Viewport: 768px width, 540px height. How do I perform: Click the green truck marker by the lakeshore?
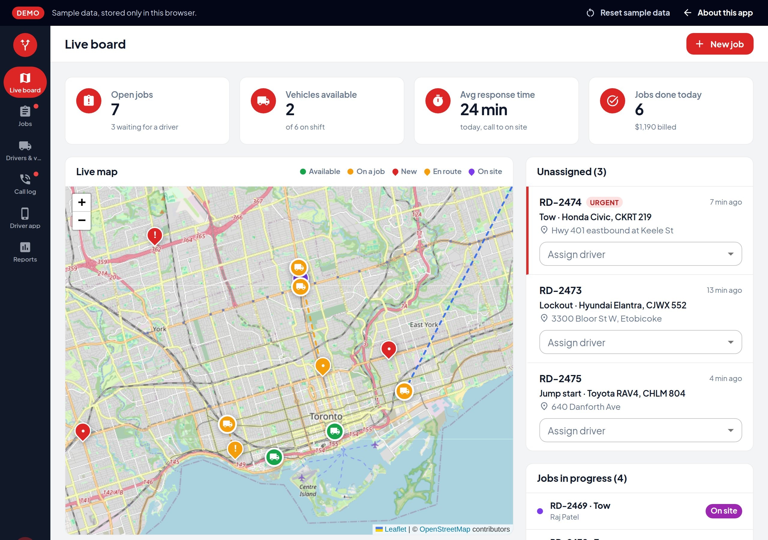point(274,457)
